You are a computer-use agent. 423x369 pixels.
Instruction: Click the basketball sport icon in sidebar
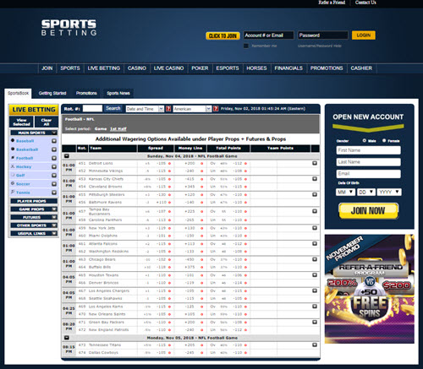click(13, 149)
